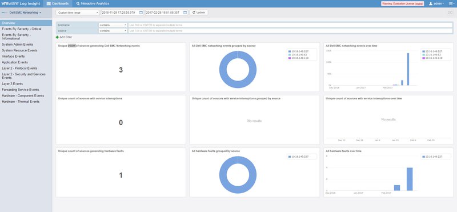Viewport: 457px width, 212px height.
Task: Click 10.16.149.227 legend in hardware faults over time
Action: click(432, 157)
